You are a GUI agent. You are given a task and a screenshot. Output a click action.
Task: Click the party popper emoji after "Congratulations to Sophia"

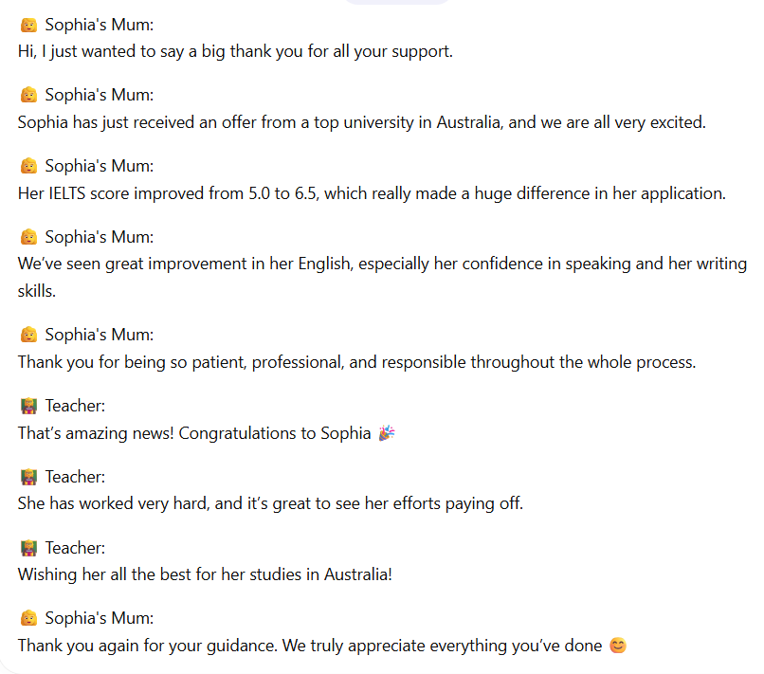pyautogui.click(x=386, y=433)
